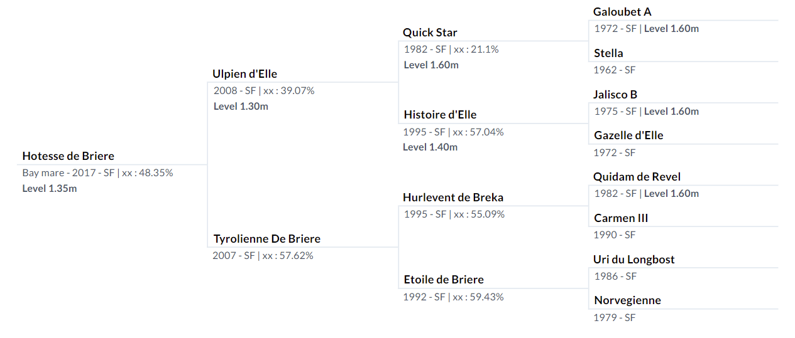Click the Level 1.40m label under Histoire d'Elle
The image size is (795, 338).
(430, 147)
